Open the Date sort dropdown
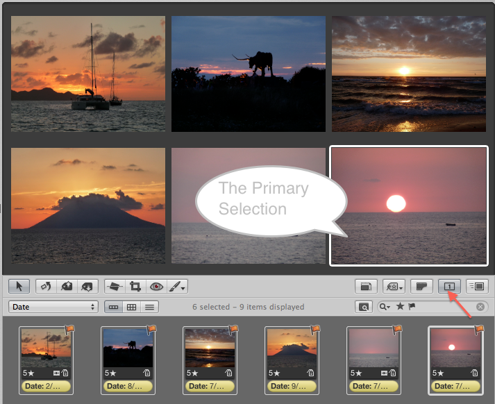The height and width of the screenshot is (404, 495). coord(53,307)
